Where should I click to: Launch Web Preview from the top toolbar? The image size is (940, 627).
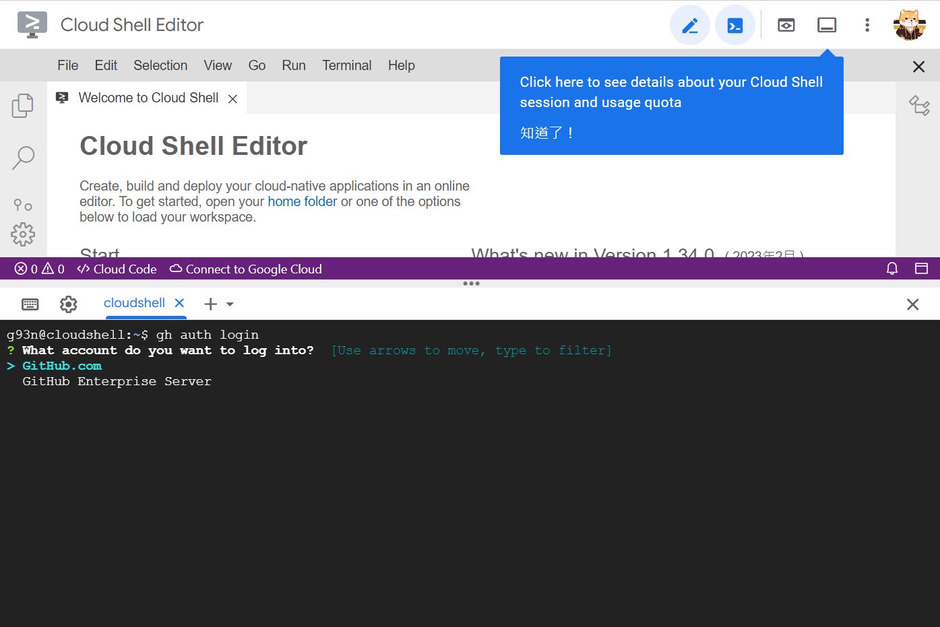pos(786,24)
